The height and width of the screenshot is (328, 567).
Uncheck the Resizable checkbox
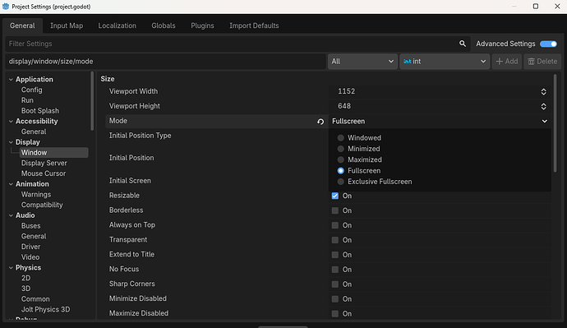click(334, 196)
